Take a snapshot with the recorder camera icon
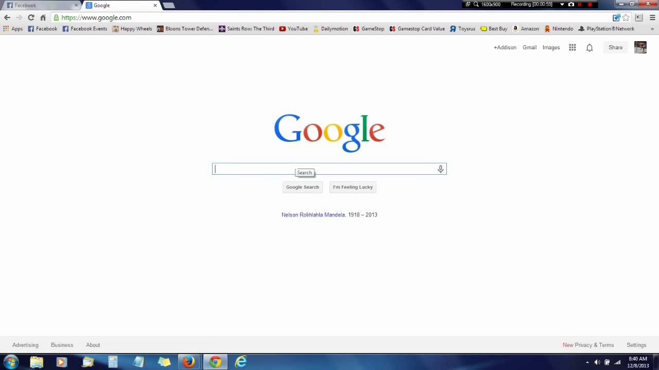 pos(571,4)
